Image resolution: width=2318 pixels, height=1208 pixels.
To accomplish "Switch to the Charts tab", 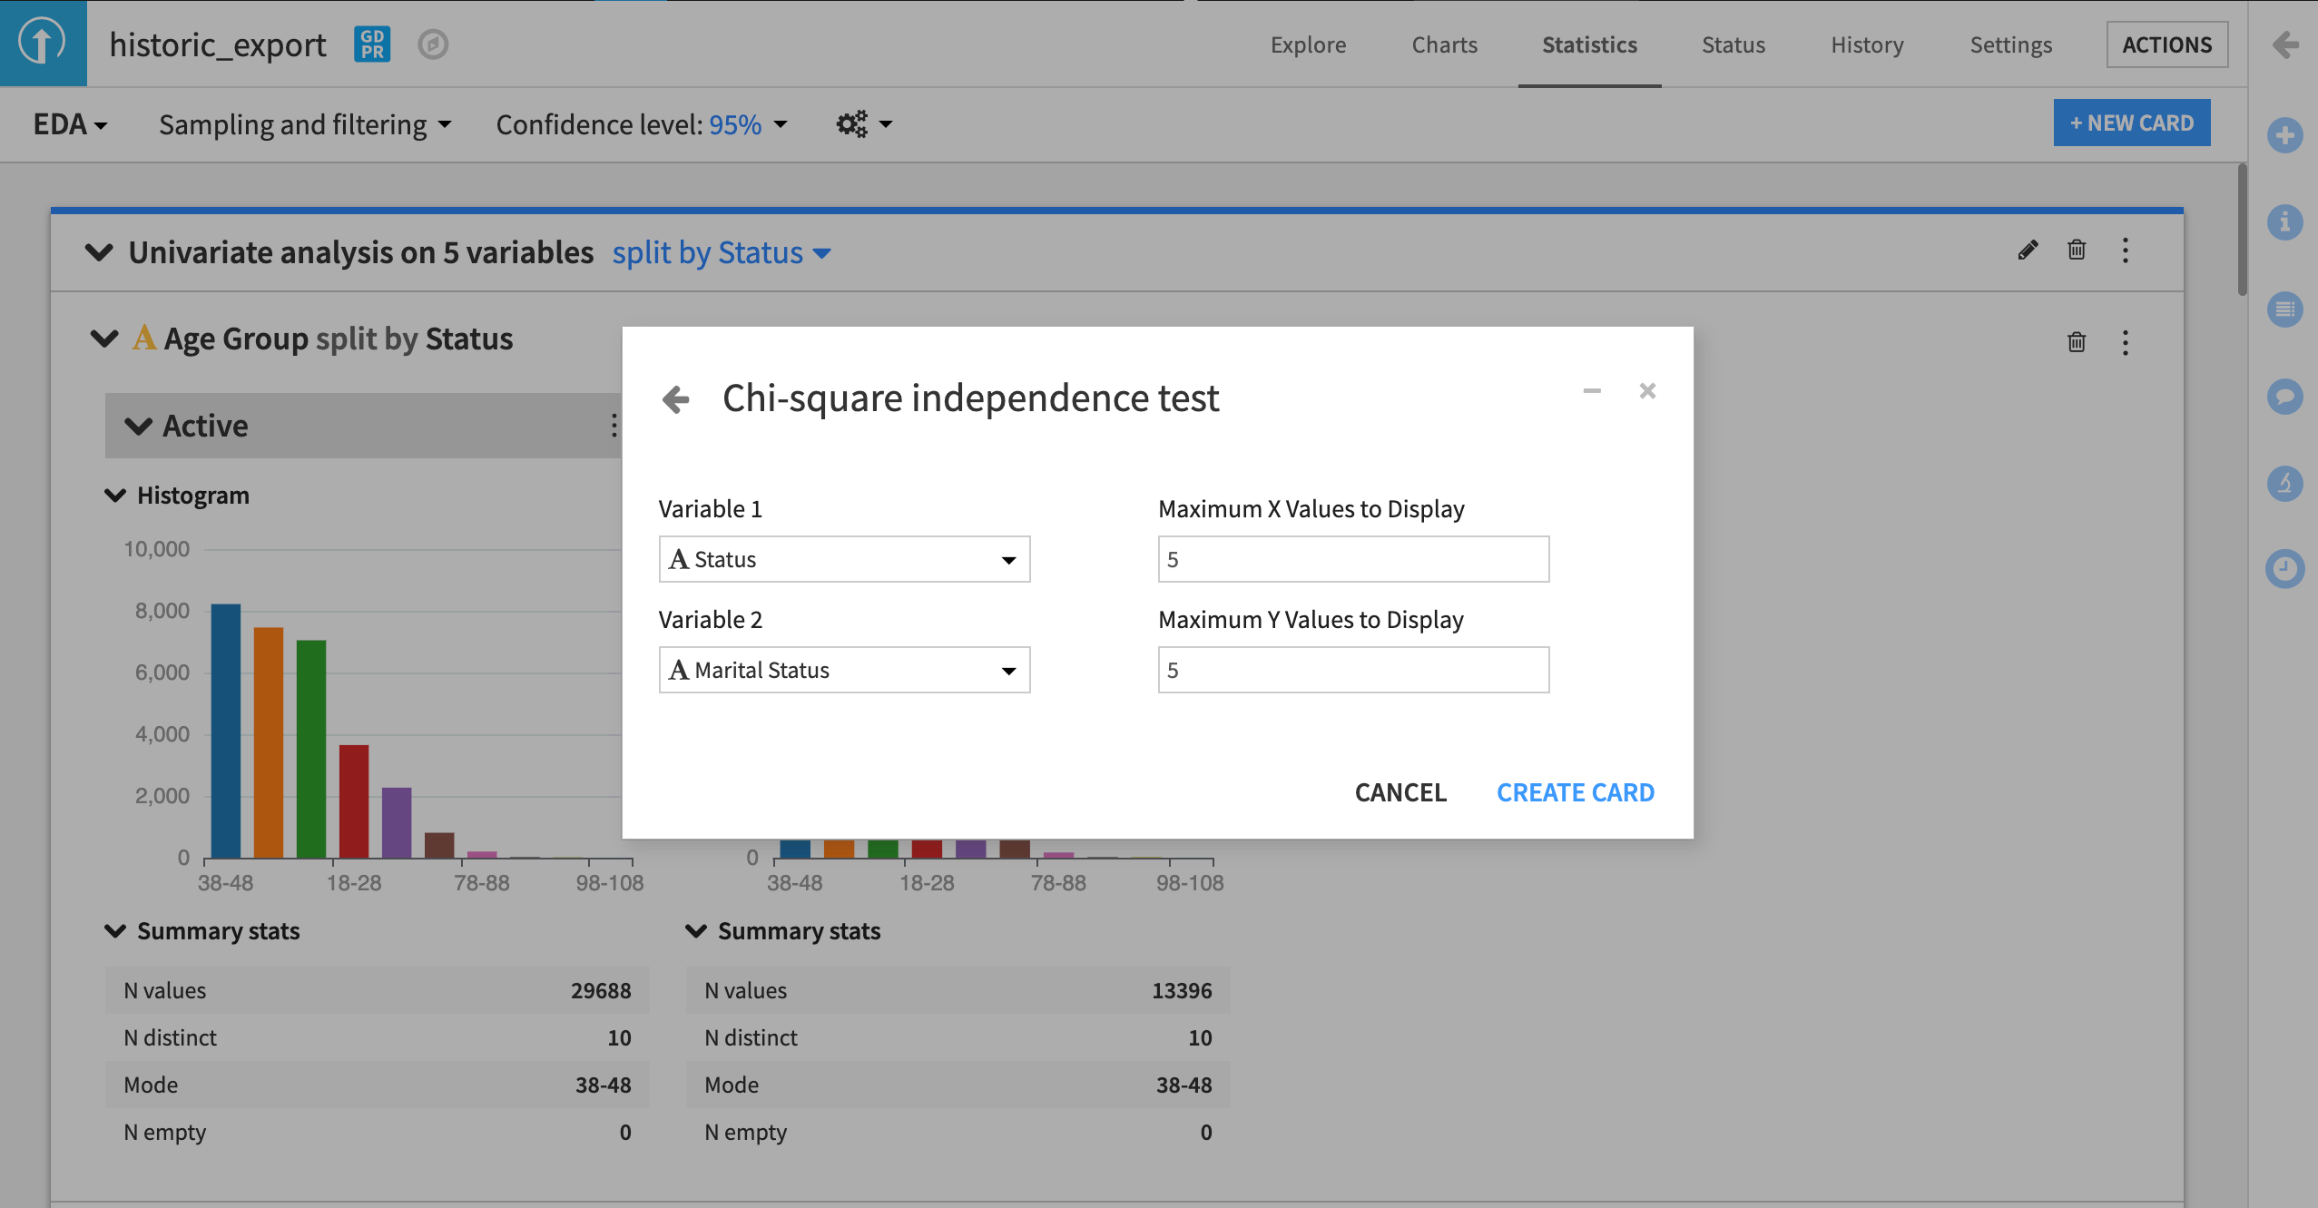I will (1443, 44).
